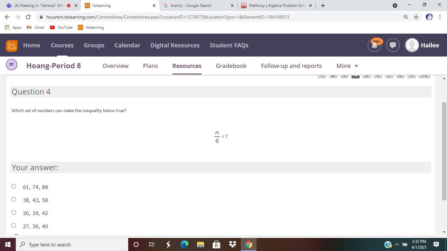Reload the page with the refresh icon

point(28,17)
